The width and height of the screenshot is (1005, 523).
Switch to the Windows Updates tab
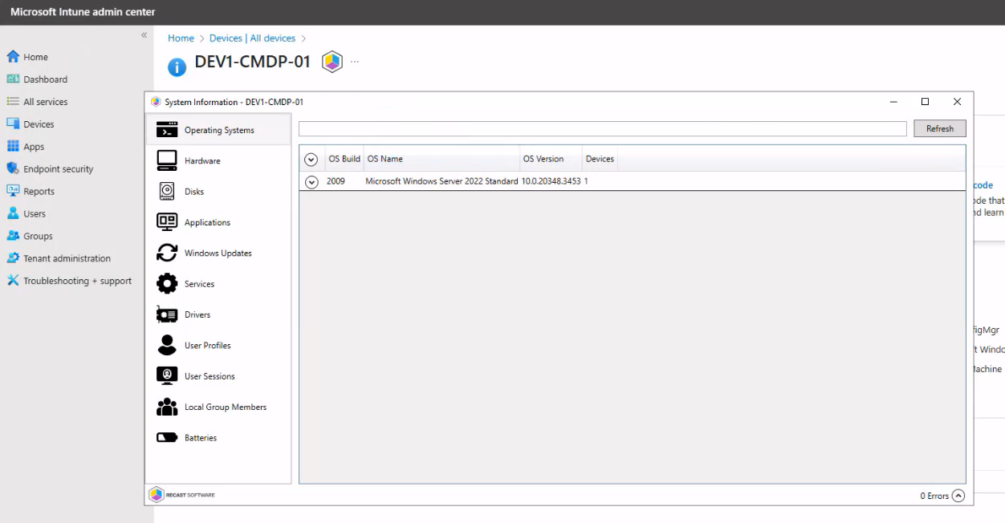[218, 253]
